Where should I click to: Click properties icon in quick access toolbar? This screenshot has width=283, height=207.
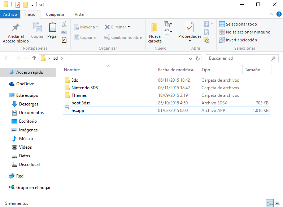click(18, 4)
